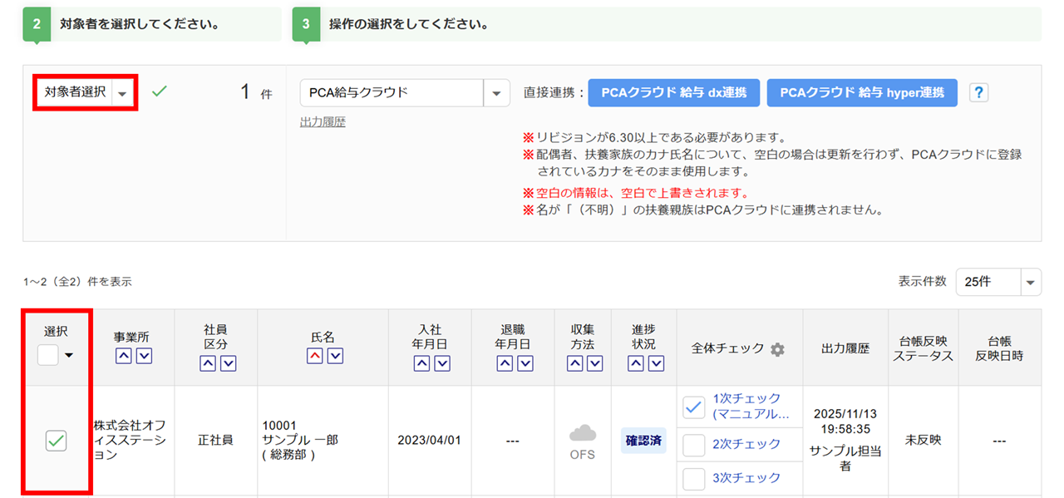
Task: Sort 社員区分 column descending with down arrow
Action: pos(228,363)
